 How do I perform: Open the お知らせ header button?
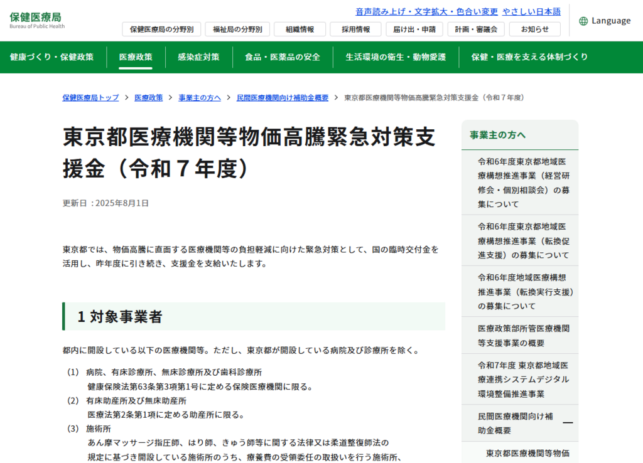[x=535, y=29]
